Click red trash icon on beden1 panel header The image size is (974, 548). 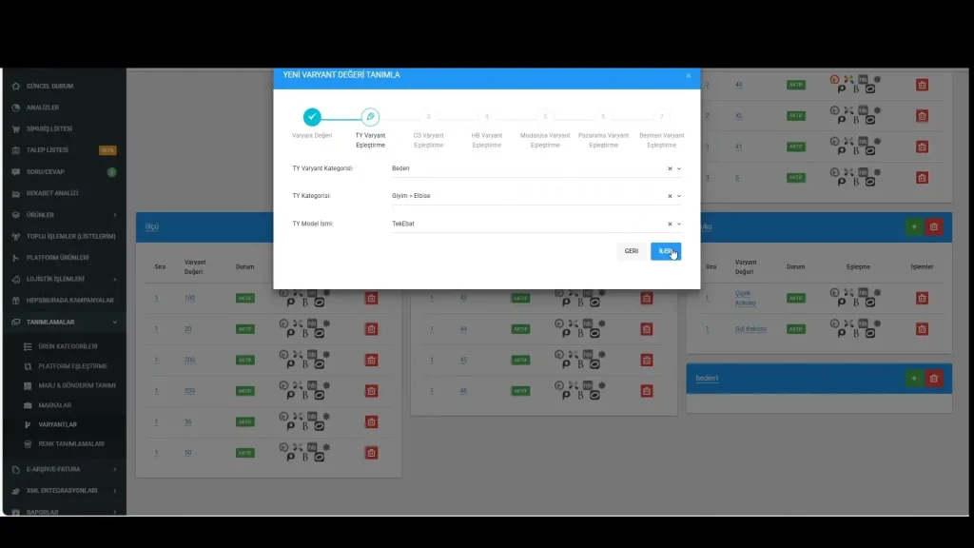pyautogui.click(x=933, y=379)
